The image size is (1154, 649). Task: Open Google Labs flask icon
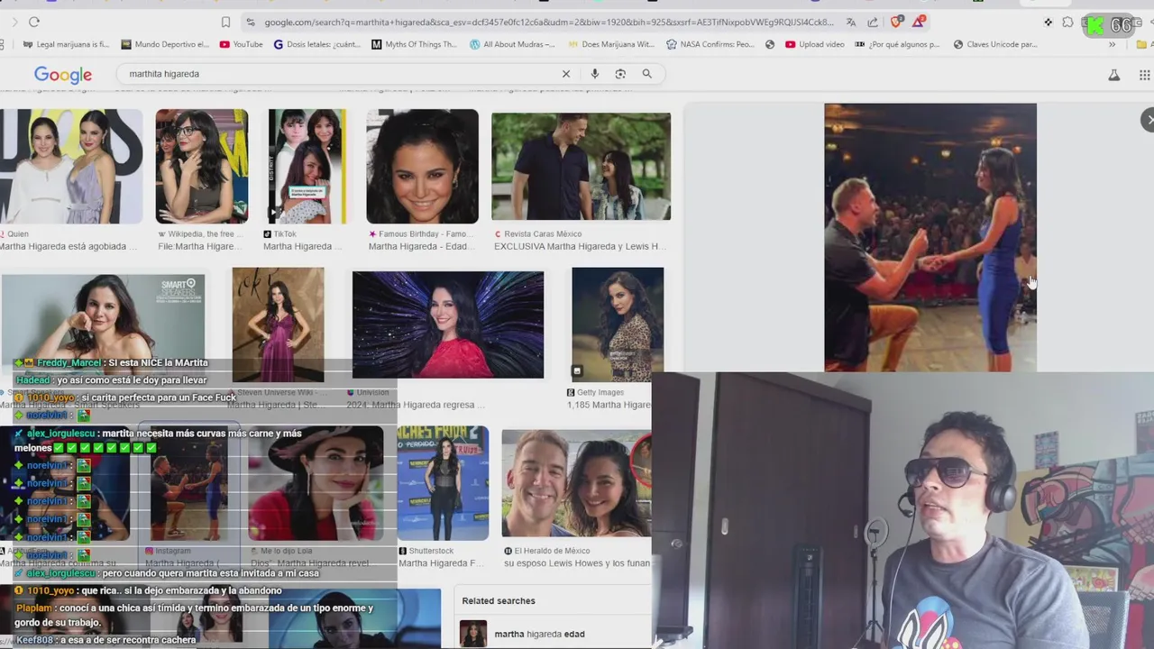pyautogui.click(x=1114, y=75)
